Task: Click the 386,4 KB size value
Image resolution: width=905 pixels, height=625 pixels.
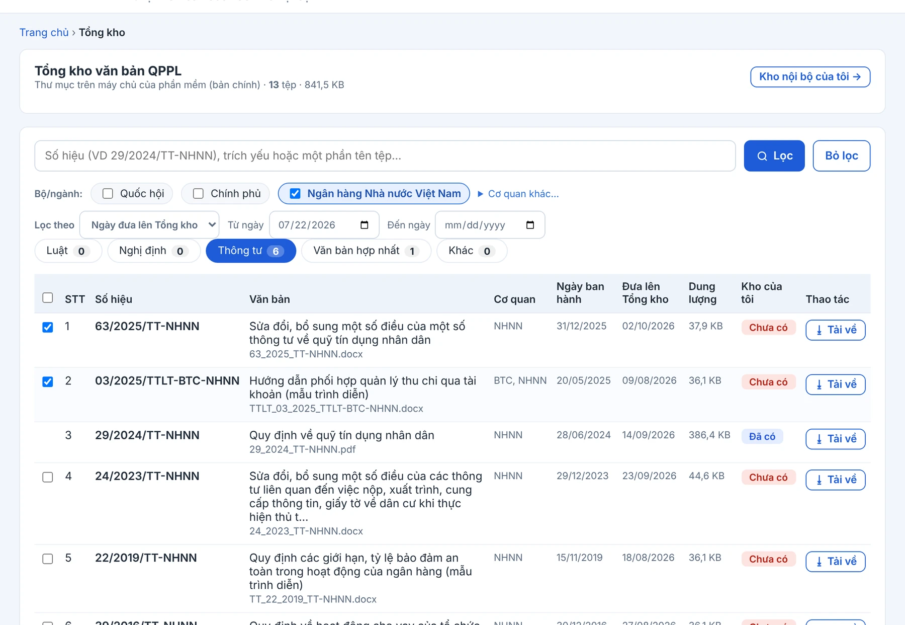Action: (x=709, y=435)
